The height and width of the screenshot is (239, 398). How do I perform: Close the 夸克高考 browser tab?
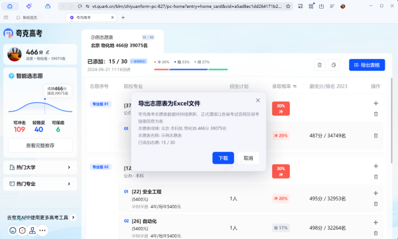(x=113, y=17)
